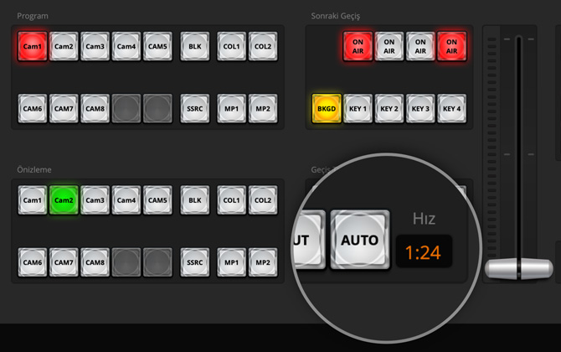Toggle ON AIR above KEY 4
Image resolution: width=561 pixels, height=352 pixels.
point(451,46)
